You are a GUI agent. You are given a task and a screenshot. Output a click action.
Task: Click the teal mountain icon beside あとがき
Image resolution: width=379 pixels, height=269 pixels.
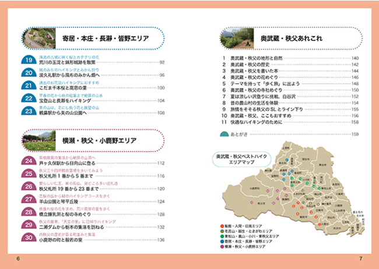pyautogui.click(x=225, y=134)
